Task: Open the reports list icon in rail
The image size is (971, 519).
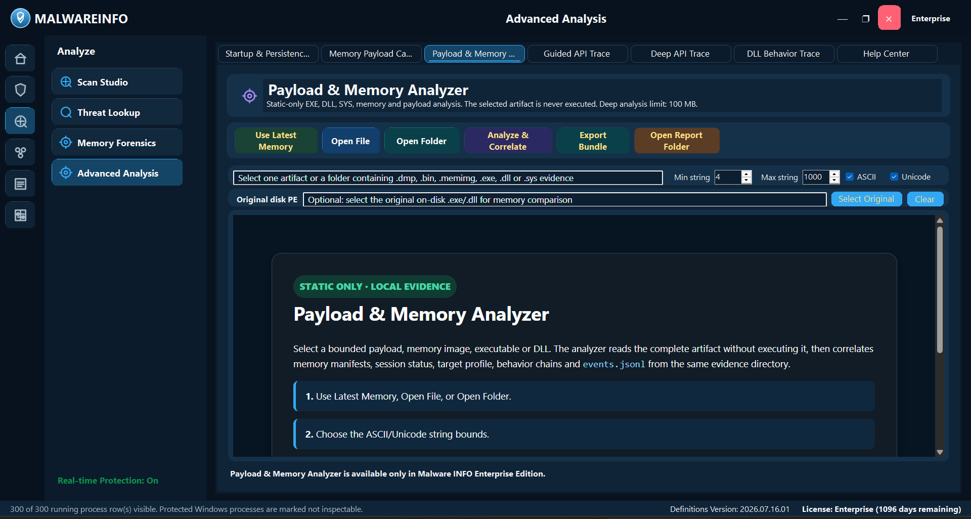Action: click(x=20, y=184)
